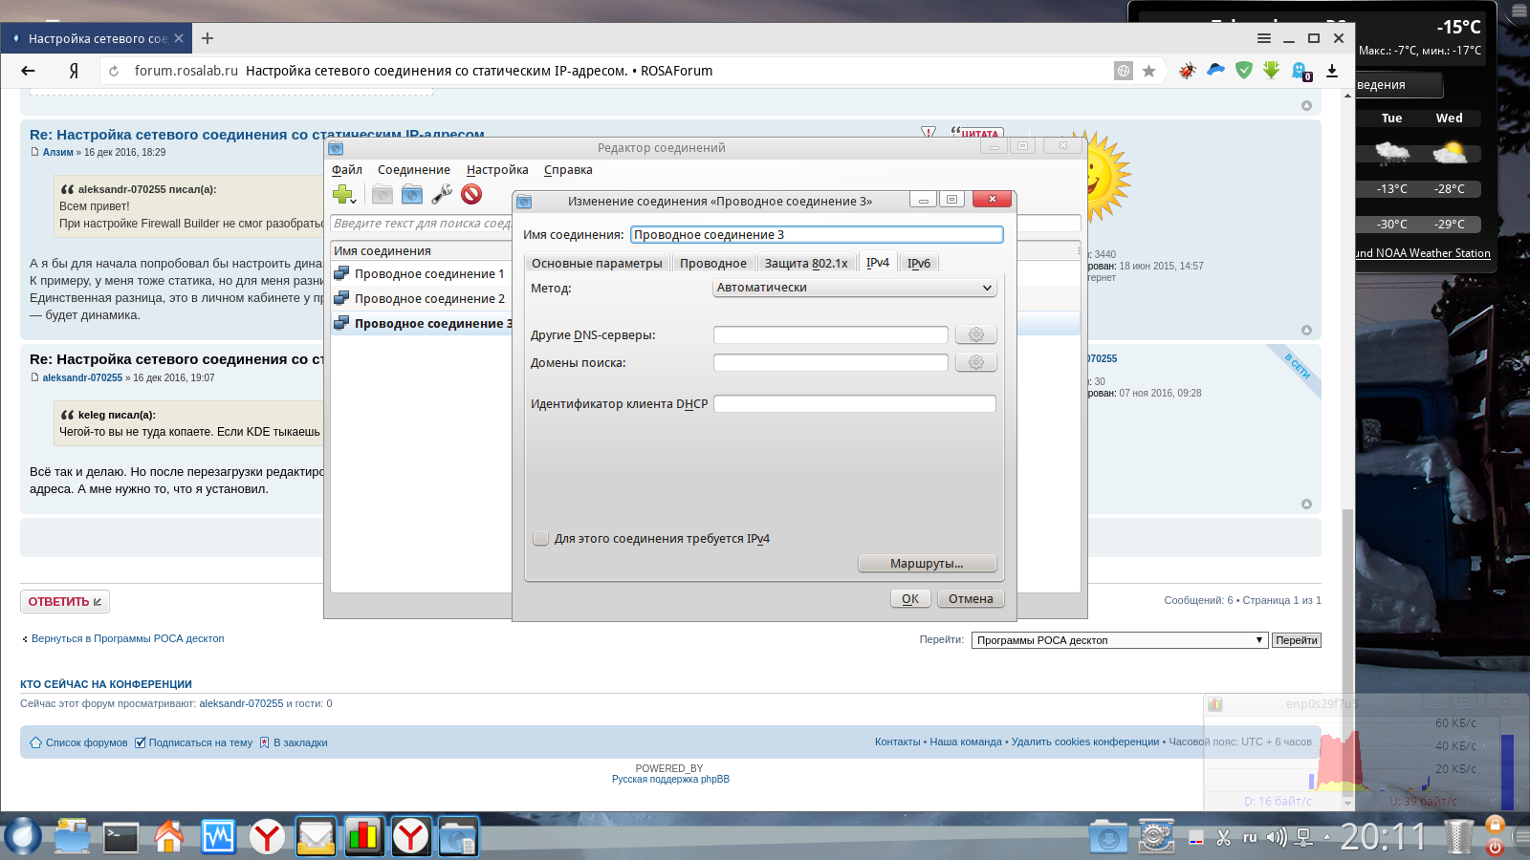The image size is (1530, 860).
Task: Reload the page with the refresh icon
Action: 114,71
